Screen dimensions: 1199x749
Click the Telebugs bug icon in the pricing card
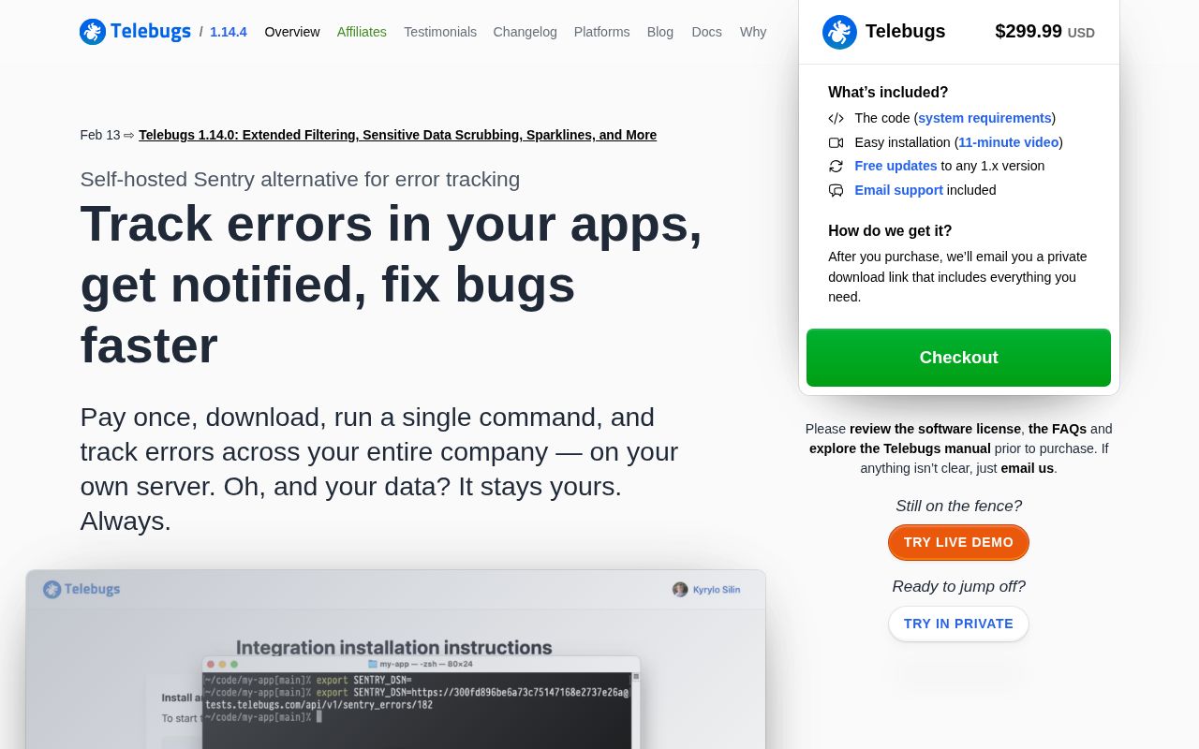(839, 31)
